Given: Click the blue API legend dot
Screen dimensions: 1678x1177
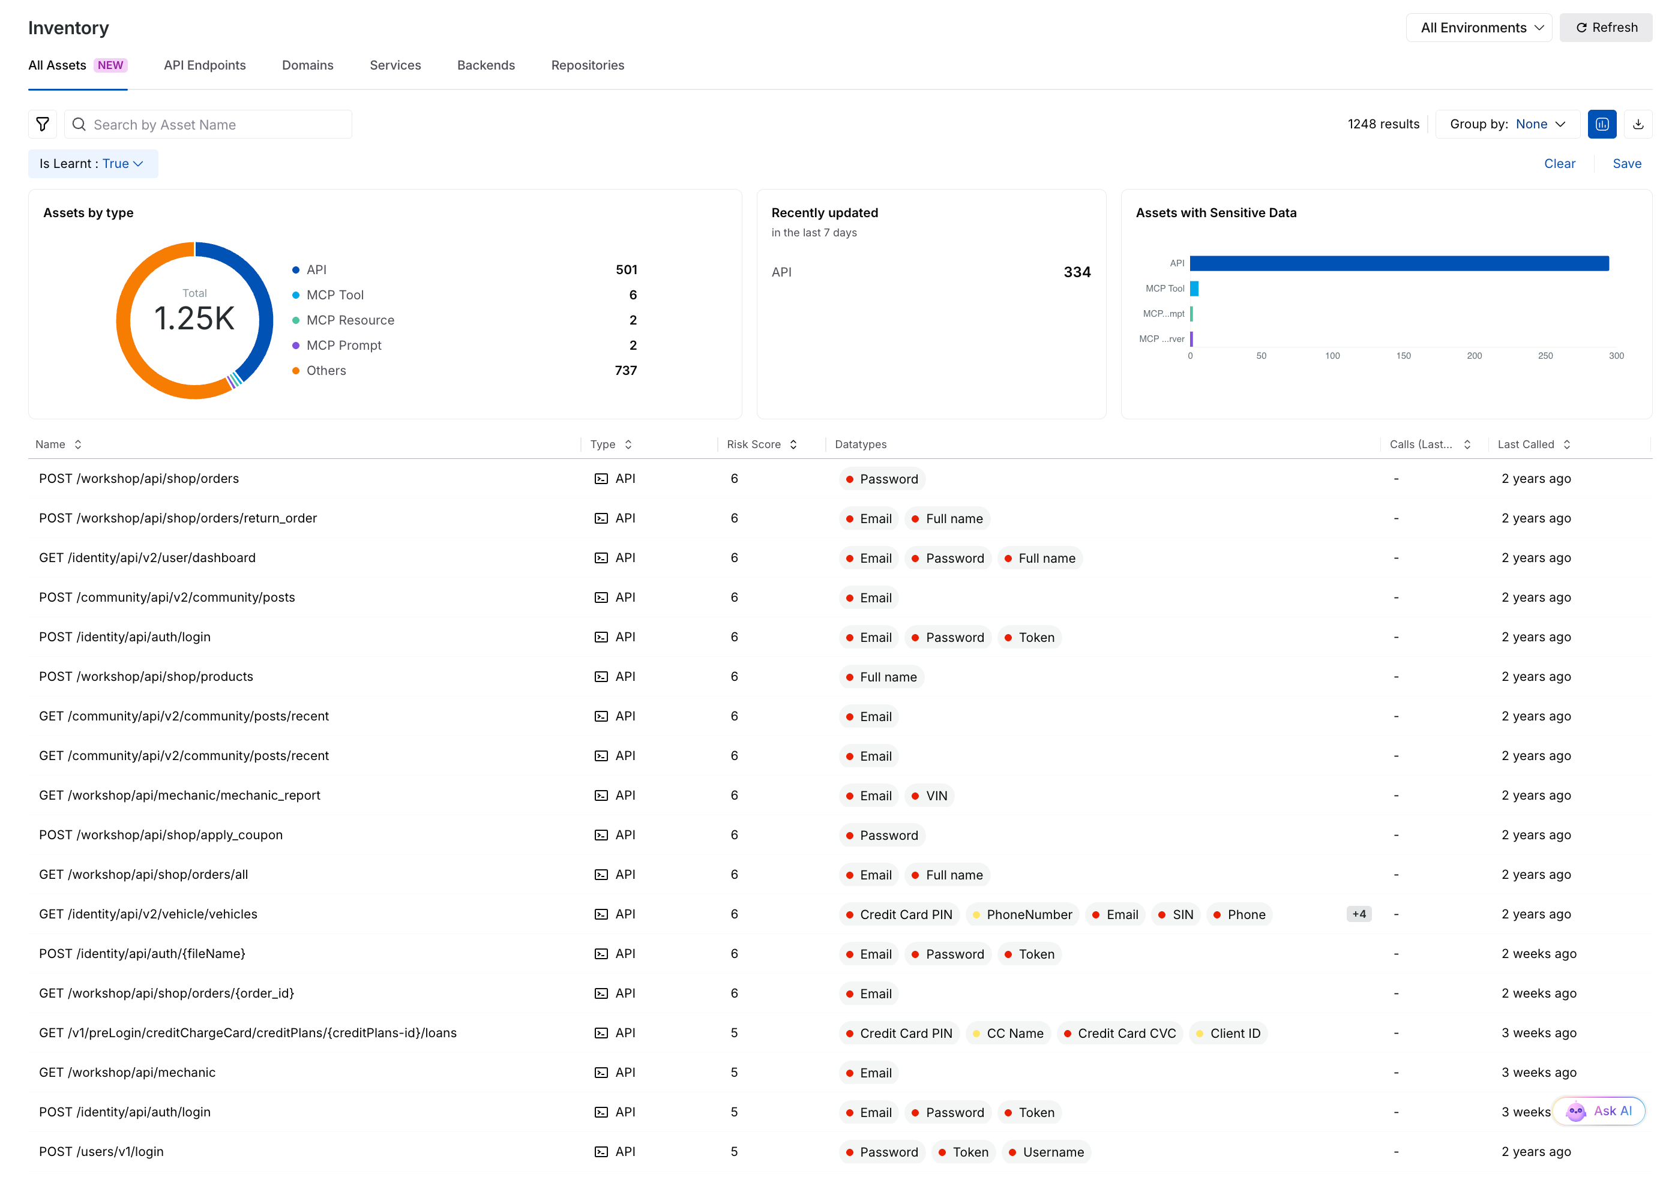Looking at the screenshot, I should click(295, 269).
